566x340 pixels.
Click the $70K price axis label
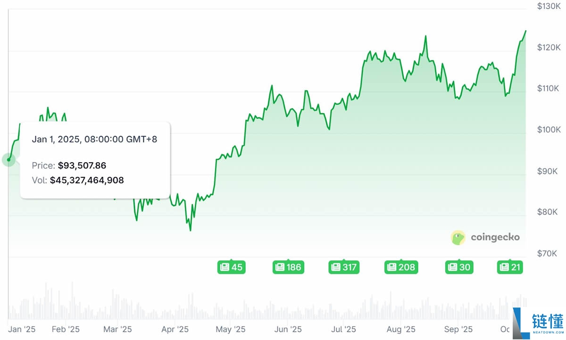(549, 254)
